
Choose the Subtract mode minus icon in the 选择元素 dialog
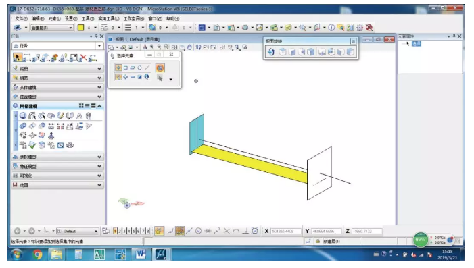tap(133, 77)
